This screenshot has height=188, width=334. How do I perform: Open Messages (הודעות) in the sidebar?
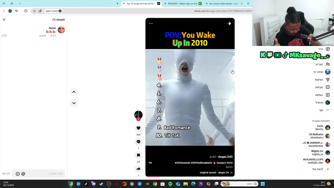pyautogui.click(x=322, y=80)
